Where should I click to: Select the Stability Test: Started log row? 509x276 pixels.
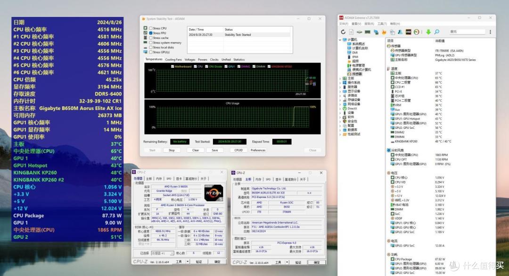click(240, 35)
